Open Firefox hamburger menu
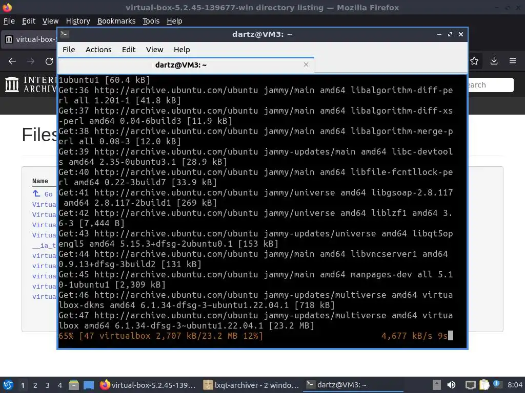Image resolution: width=525 pixels, height=393 pixels. [513, 61]
